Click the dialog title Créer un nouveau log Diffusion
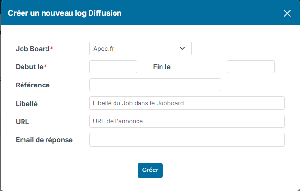This screenshot has height=191, width=300. [x=65, y=13]
